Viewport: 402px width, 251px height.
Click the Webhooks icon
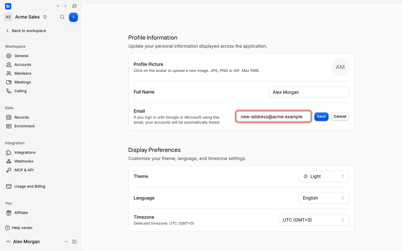pyautogui.click(x=9, y=161)
